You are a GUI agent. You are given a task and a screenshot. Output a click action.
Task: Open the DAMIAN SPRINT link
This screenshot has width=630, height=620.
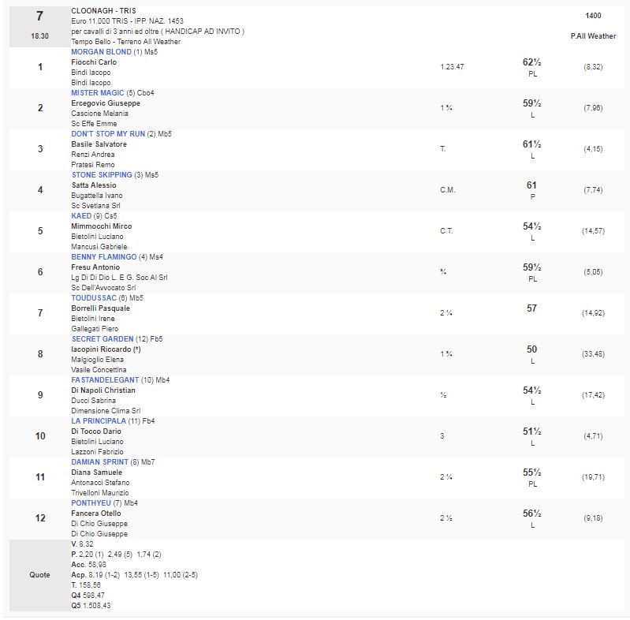point(99,462)
